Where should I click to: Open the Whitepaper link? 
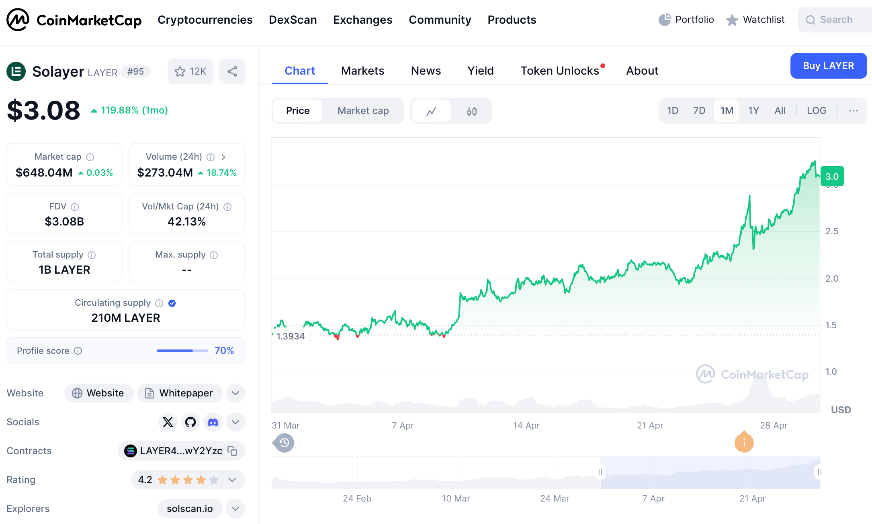point(179,393)
